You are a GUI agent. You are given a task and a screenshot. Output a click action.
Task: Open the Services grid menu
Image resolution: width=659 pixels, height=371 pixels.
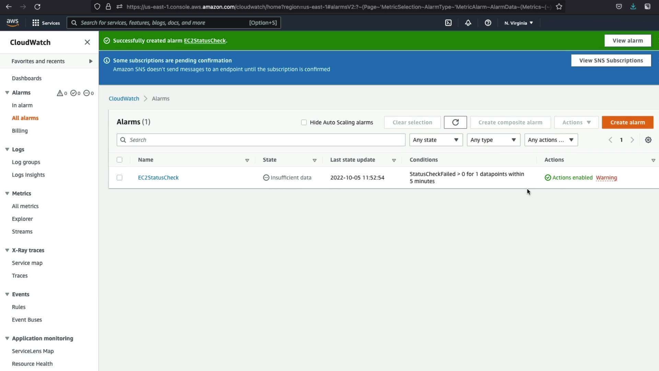tap(46, 23)
